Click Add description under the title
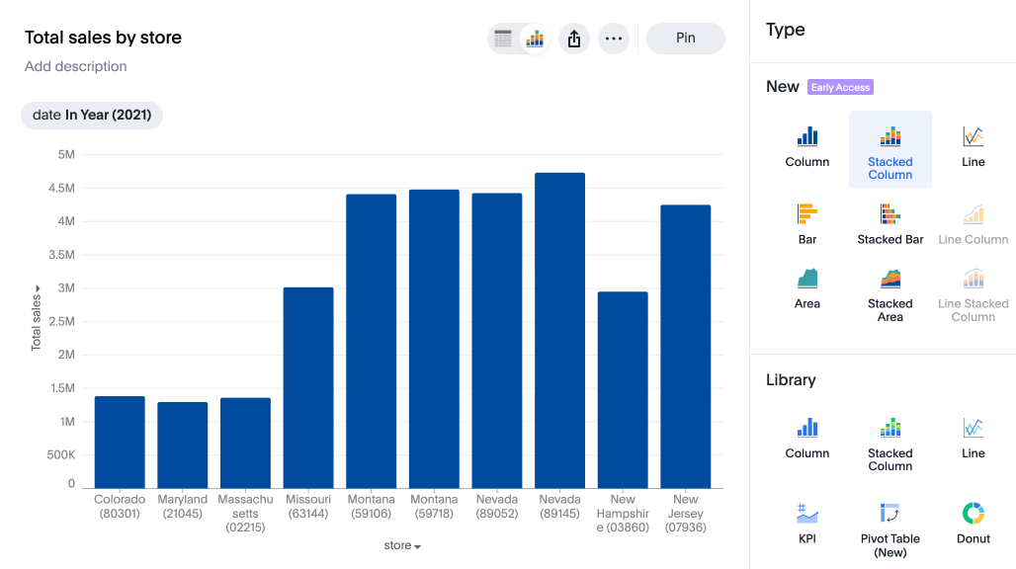This screenshot has width=1016, height=569. click(75, 66)
